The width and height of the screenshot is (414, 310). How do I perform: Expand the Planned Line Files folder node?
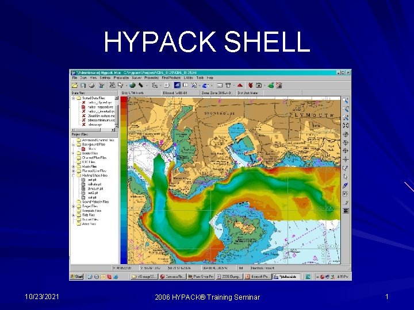(74, 171)
